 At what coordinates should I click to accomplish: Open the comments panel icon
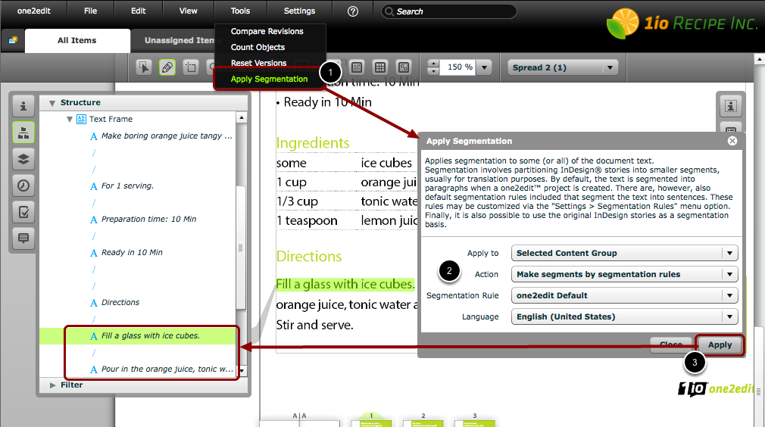coord(23,238)
